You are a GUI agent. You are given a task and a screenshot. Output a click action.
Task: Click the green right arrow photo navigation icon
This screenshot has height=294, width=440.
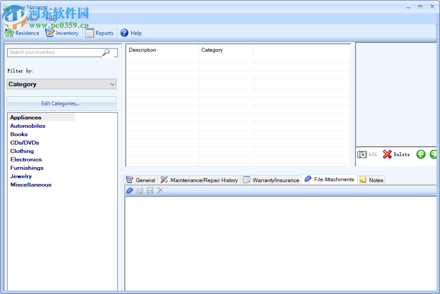coord(433,154)
